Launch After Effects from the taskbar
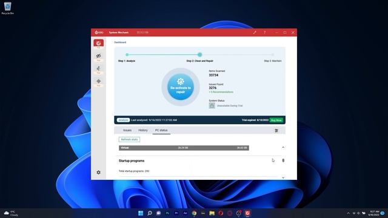Viewport: 388px width, 218px height. pos(185,213)
